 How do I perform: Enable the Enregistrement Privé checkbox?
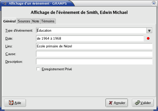(x=38, y=69)
